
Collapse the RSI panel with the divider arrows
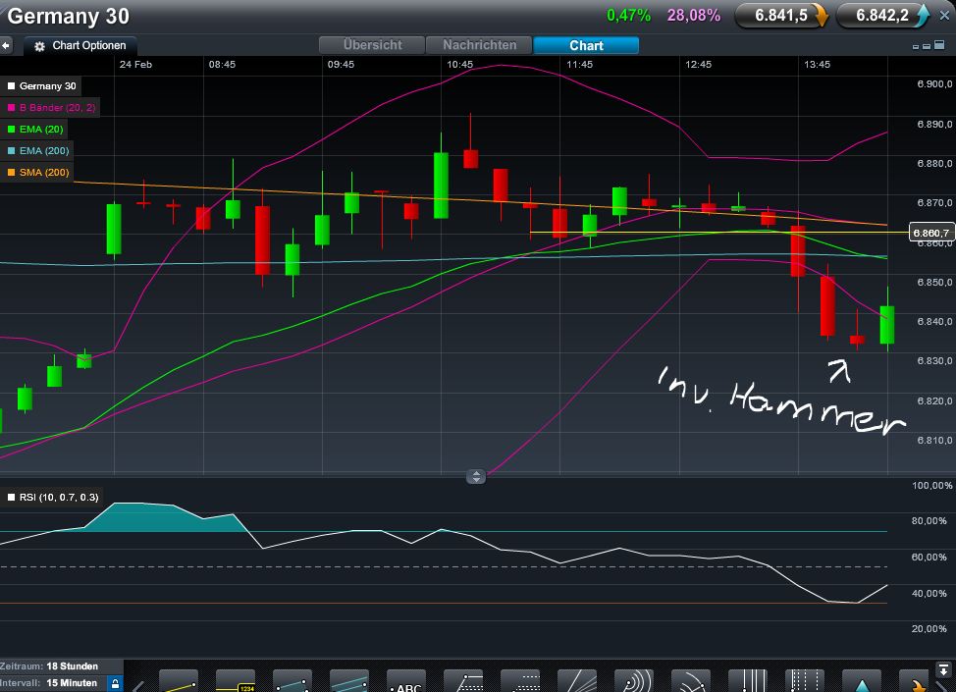coord(477,476)
